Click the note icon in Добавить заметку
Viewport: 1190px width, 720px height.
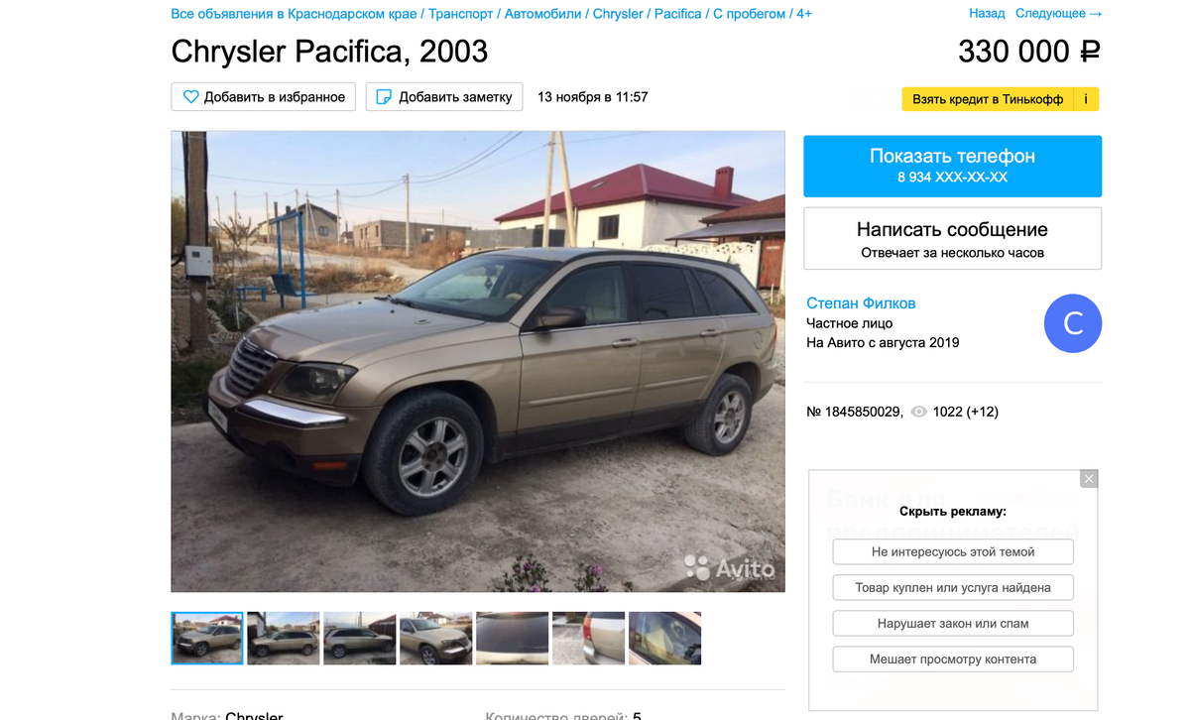click(384, 97)
